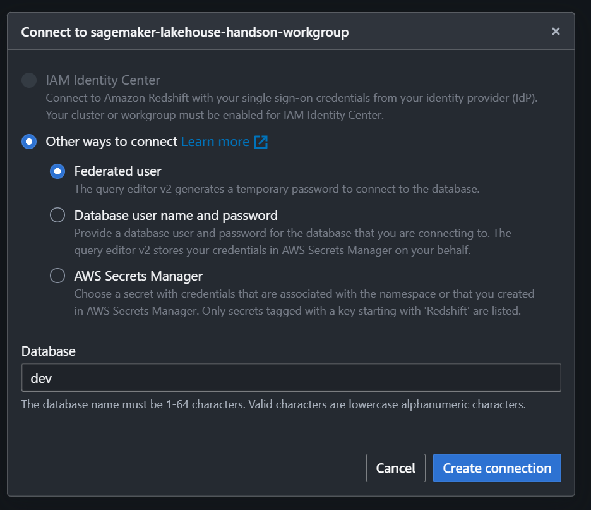The image size is (591, 510).
Task: Select the IAM Identity Center radio button
Action: [x=29, y=80]
